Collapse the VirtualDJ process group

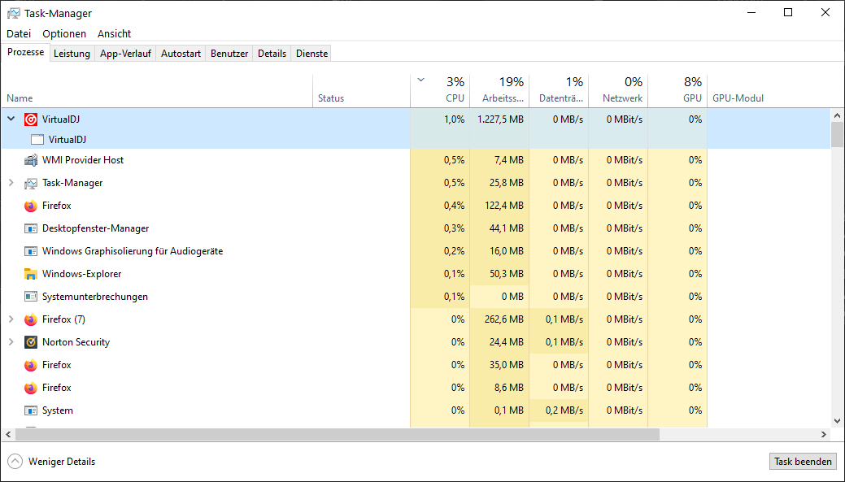click(x=11, y=119)
